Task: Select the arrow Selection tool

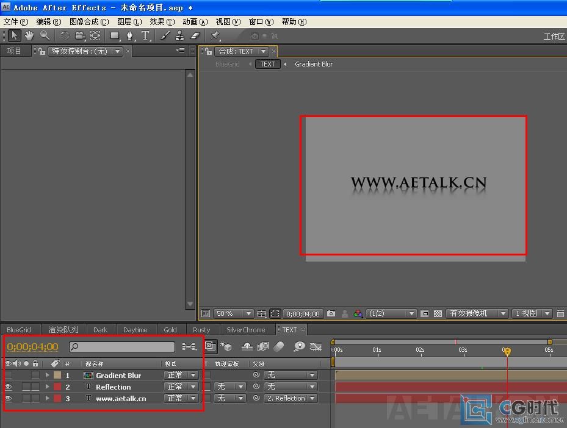Action: (x=14, y=35)
